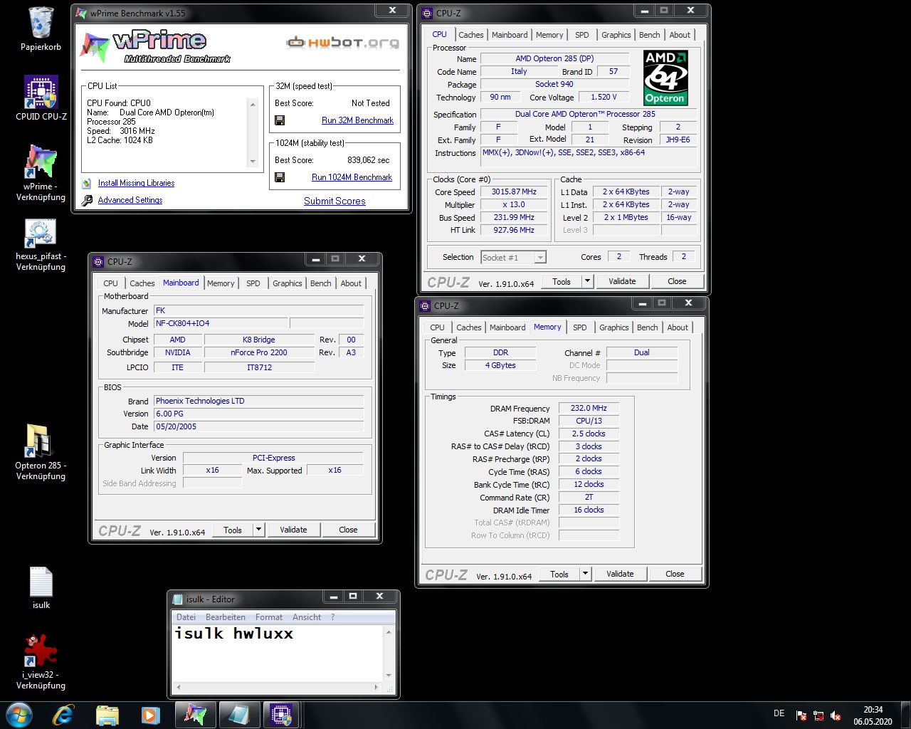This screenshot has height=729, width=911.
Task: Select the isulk text file icon
Action: [x=41, y=588]
